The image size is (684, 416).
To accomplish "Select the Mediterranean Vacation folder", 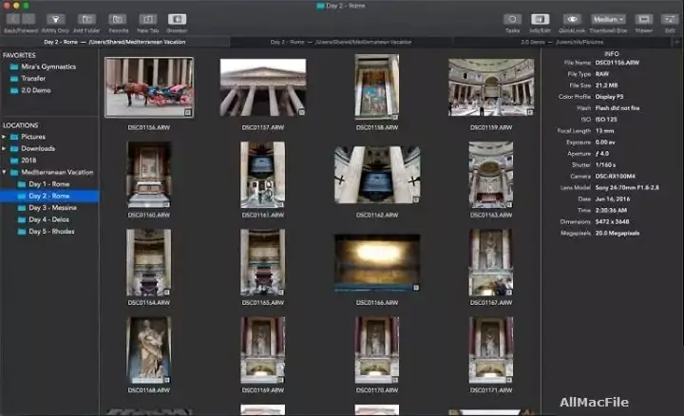I will coord(57,172).
